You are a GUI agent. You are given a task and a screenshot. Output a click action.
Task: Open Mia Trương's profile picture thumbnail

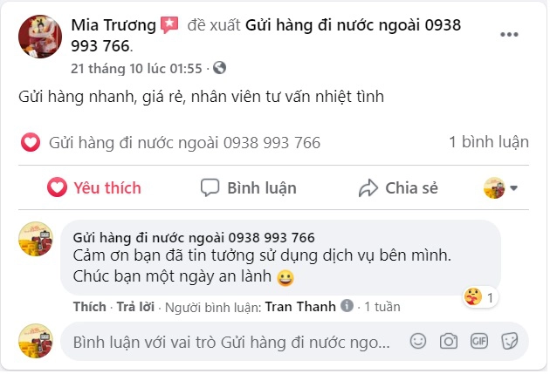[x=40, y=37]
